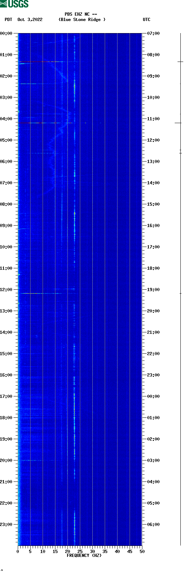
Task: Click the '08:00' UTC time label
Action: coord(153,55)
